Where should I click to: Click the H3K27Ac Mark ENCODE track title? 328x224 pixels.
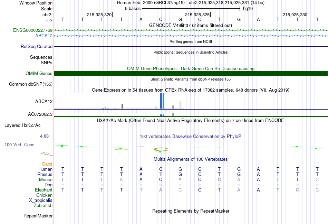[x=191, y=121]
